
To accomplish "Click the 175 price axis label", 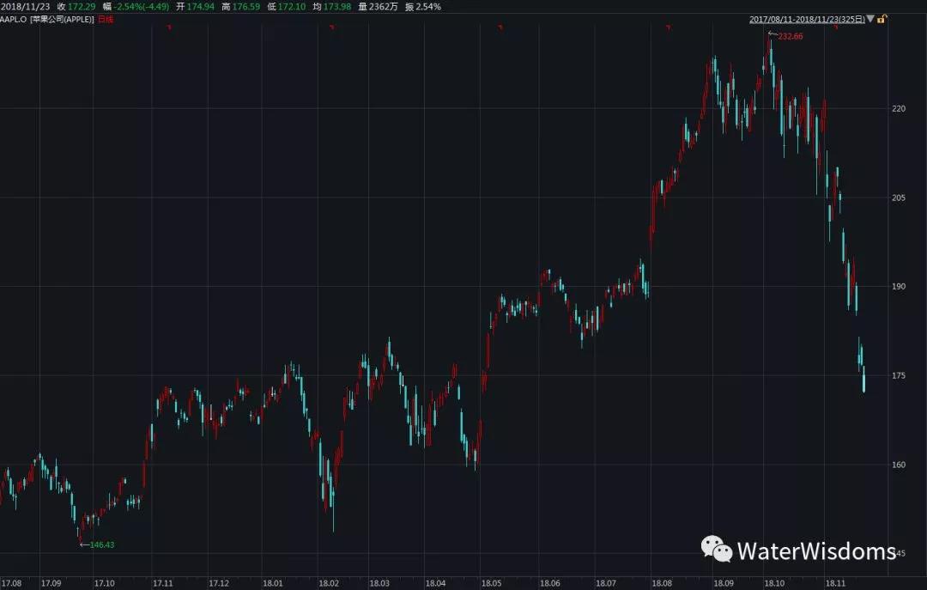I will coord(899,375).
